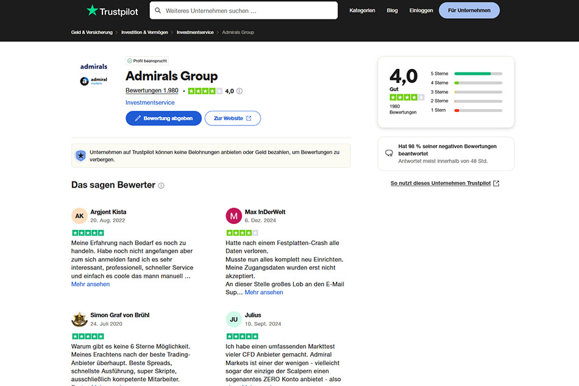Click the date 24. Juli 2020
This screenshot has height=386, width=579.
(106, 324)
